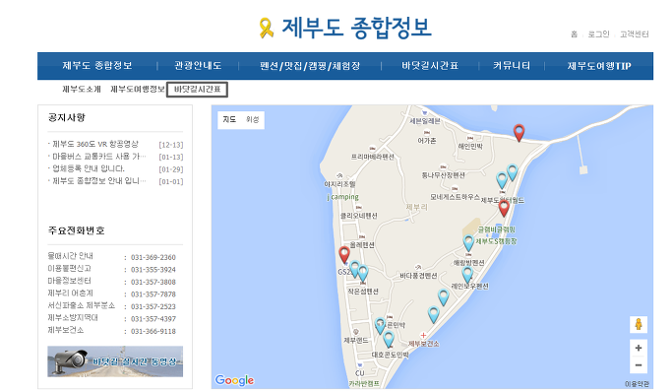Image resolution: width=672 pixels, height=392 pixels.
Task: Select the 어가촌 restaurant place icon
Action: [426, 133]
